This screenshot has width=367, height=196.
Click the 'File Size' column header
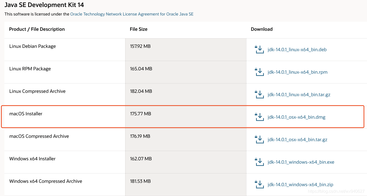pos(139,29)
